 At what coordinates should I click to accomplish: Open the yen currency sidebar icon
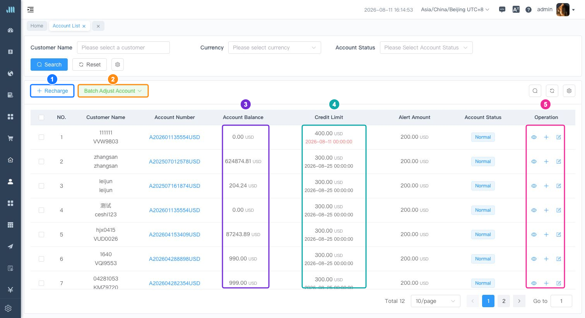click(10, 290)
